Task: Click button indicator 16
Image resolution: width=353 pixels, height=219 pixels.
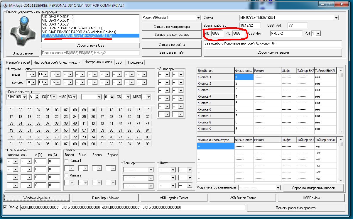Action: pos(148,110)
